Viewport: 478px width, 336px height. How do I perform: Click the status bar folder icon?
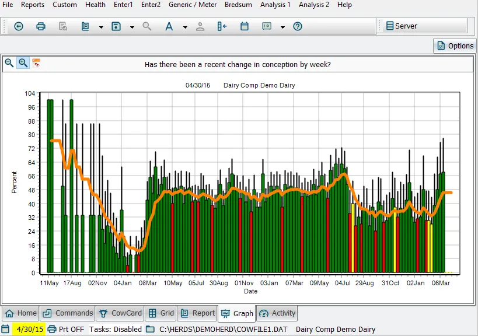(x=149, y=330)
